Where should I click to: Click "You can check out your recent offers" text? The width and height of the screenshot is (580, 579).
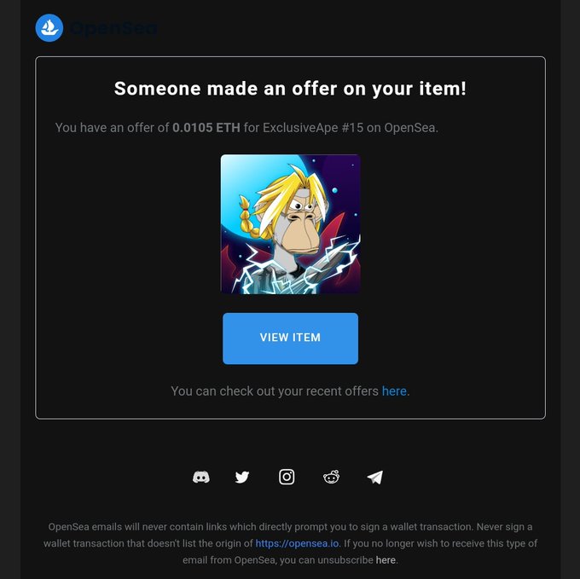(x=275, y=391)
